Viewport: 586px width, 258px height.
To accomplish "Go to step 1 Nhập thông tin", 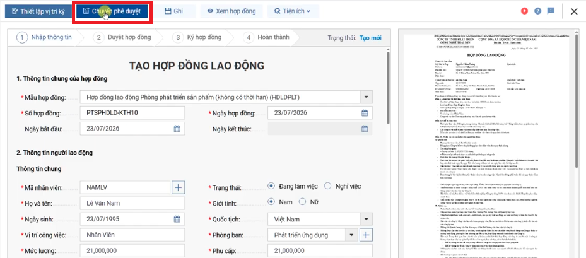I will 45,37.
